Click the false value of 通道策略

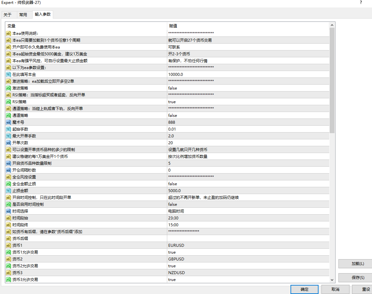172,115
